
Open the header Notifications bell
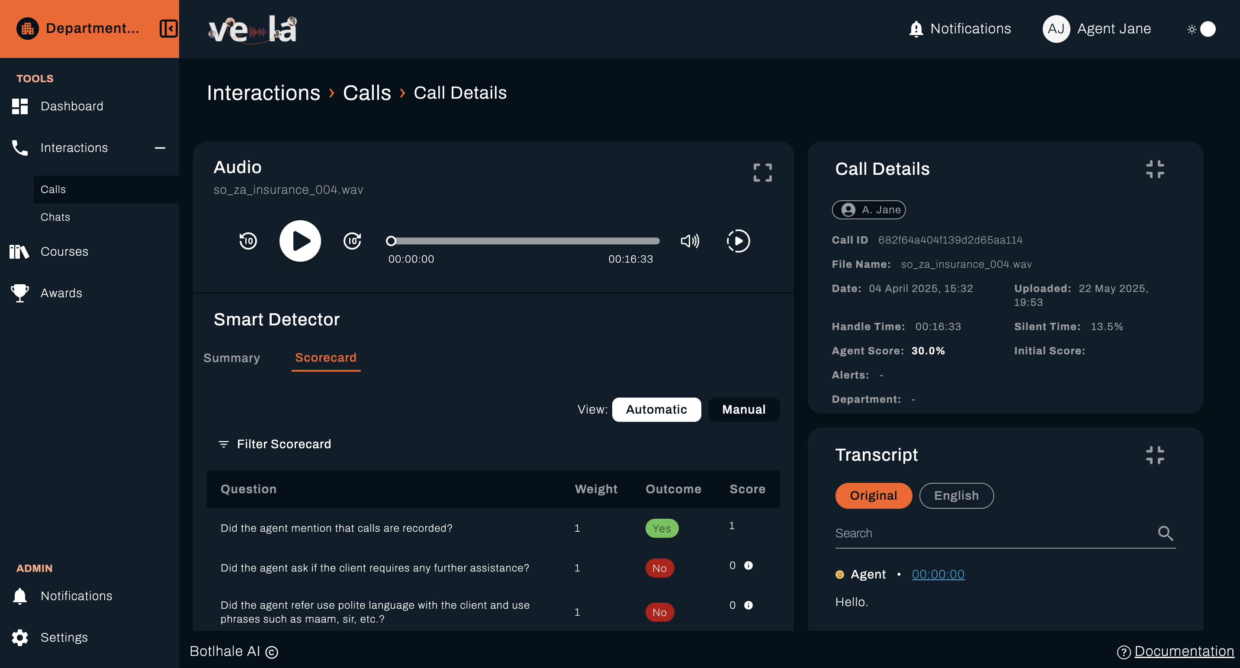pos(916,29)
